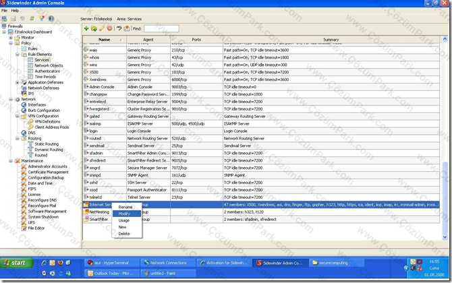Screen dimensions: 452x283
Task: Click the Static Routing signpost icon
Action: (30, 144)
